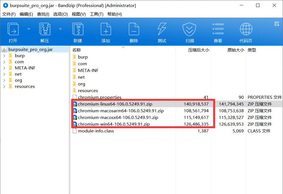
Task: Expand the burp folder in tree
Action: pos(4,56)
